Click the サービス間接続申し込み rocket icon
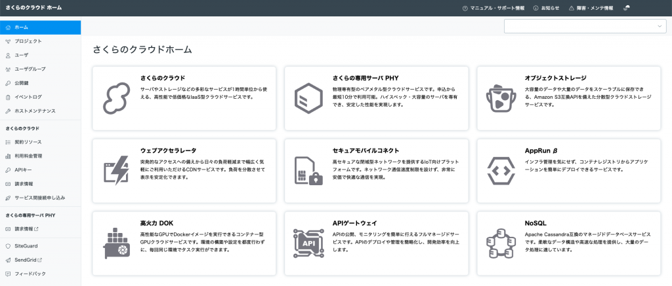The width and height of the screenshot is (672, 286). 8,198
